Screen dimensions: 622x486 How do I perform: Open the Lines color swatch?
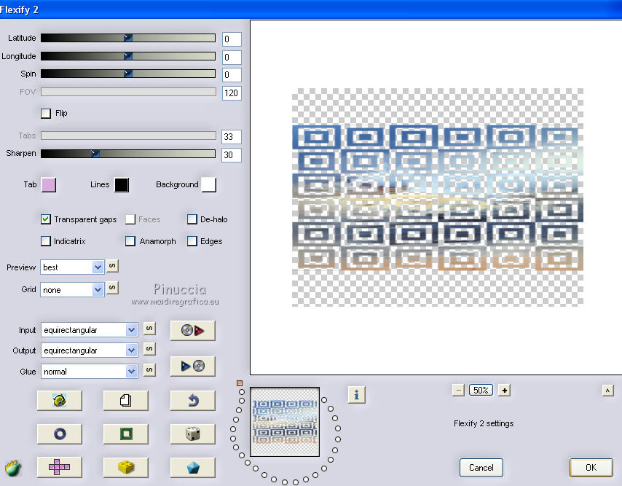[x=122, y=185]
